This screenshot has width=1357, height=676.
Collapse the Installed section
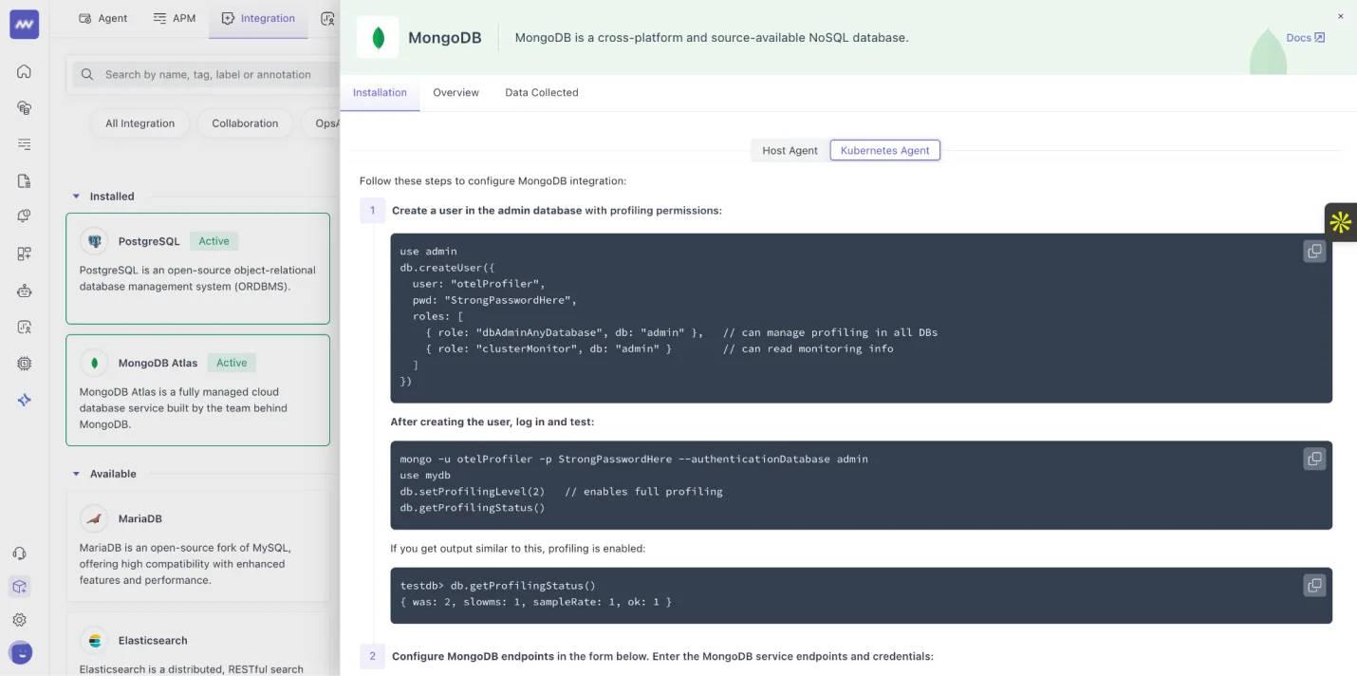pos(76,197)
